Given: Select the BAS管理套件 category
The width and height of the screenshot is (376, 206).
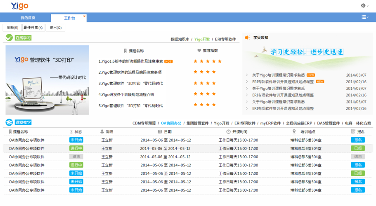Looking at the screenshot, I should (x=328, y=123).
